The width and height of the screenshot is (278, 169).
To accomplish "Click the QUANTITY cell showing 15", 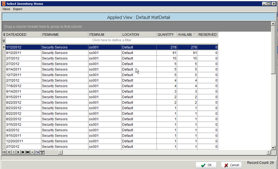I will point(167,58).
